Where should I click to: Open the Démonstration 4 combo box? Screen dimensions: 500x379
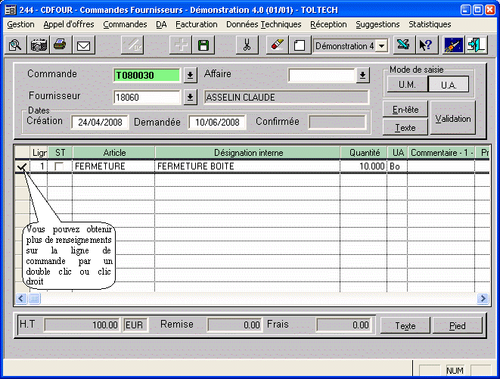382,46
